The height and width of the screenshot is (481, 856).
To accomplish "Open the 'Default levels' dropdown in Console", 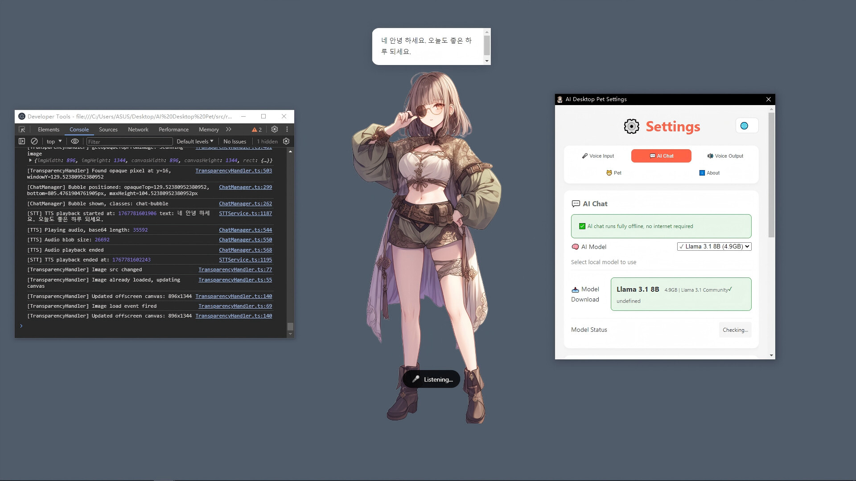I will (x=194, y=141).
